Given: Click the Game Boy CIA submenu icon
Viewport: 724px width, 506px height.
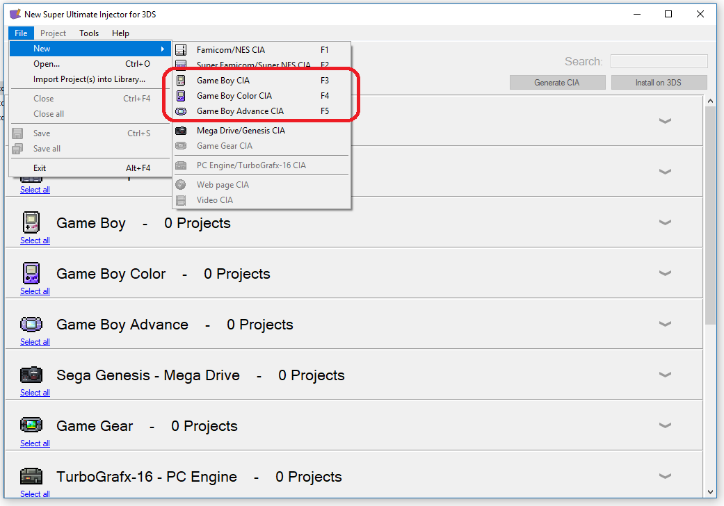Looking at the screenshot, I should [181, 80].
